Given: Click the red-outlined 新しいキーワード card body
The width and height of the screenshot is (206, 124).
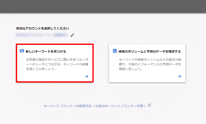Looking at the screenshot, I should 55,63.
